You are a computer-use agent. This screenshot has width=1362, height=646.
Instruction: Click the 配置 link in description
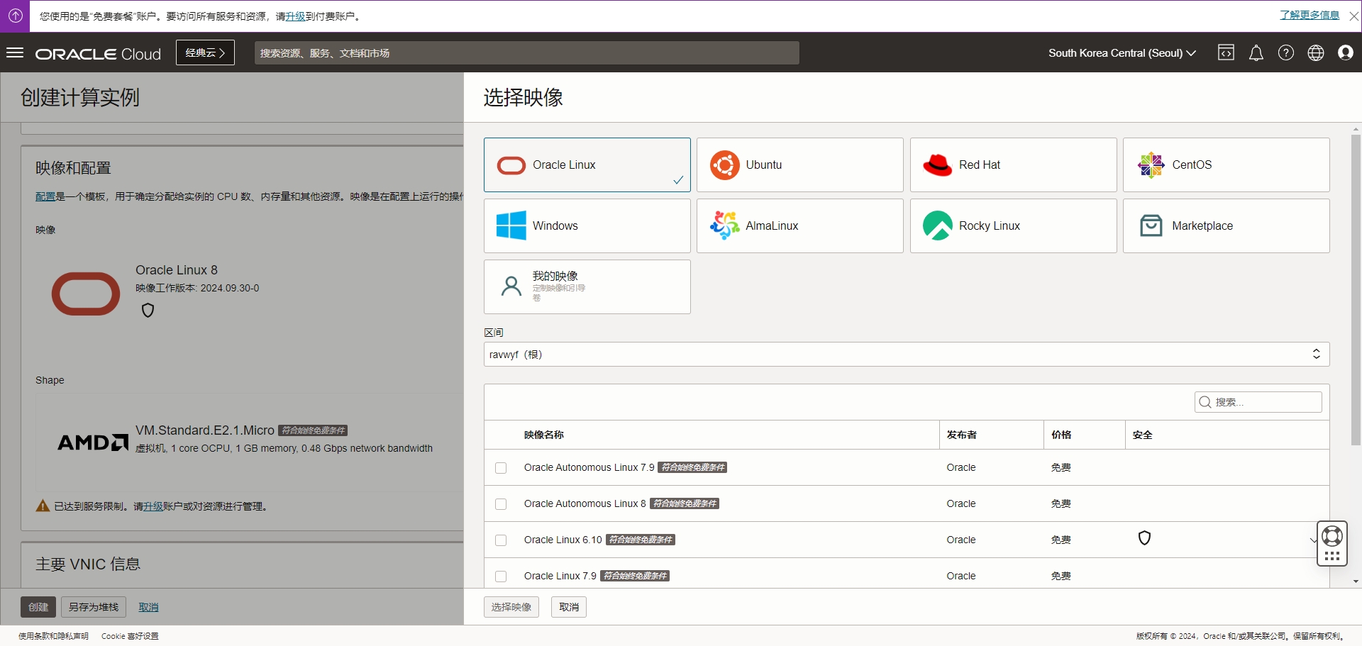[x=45, y=196]
